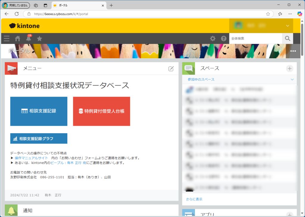This screenshot has width=305, height=217.
Task: Add a new space with plus icon
Action: 290,68
